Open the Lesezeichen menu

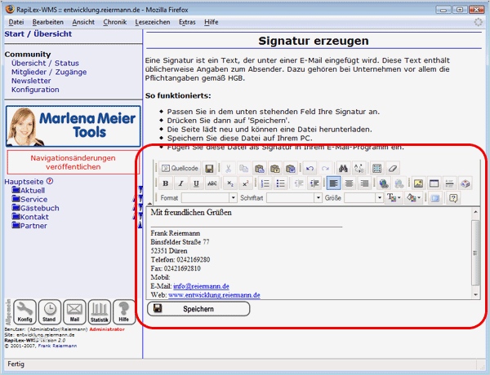point(153,22)
